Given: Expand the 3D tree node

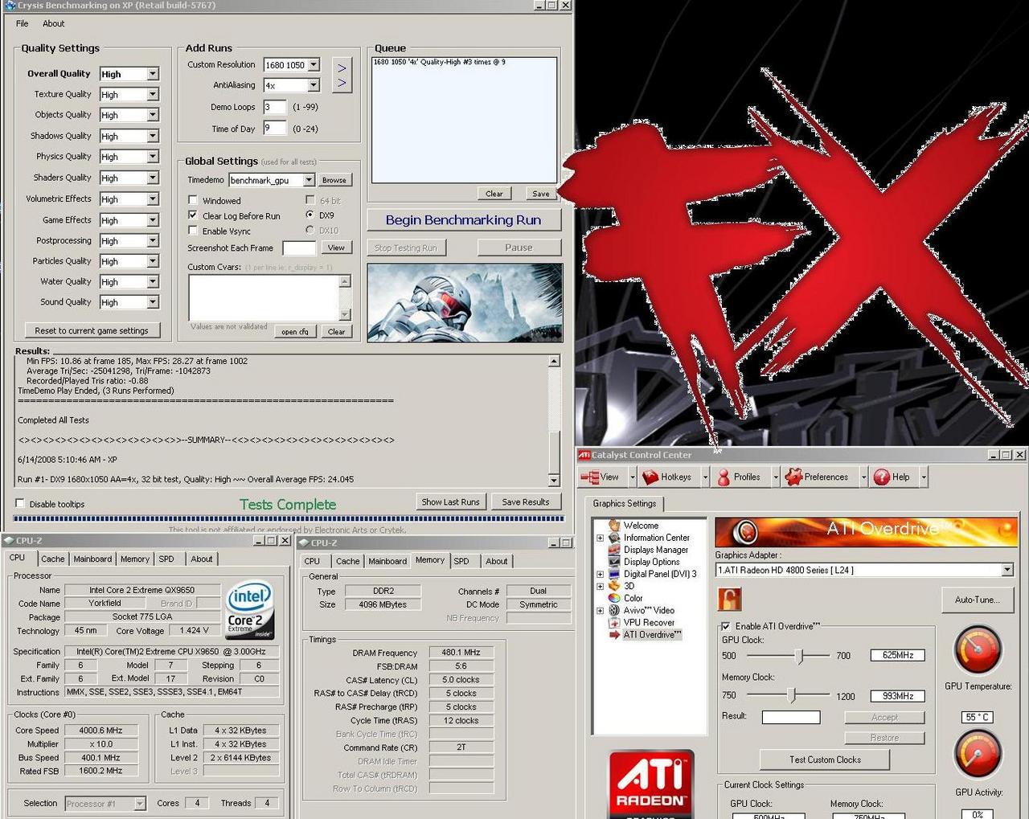Looking at the screenshot, I should pyautogui.click(x=600, y=586).
